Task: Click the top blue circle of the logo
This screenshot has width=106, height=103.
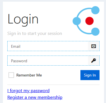Action: point(95,10)
